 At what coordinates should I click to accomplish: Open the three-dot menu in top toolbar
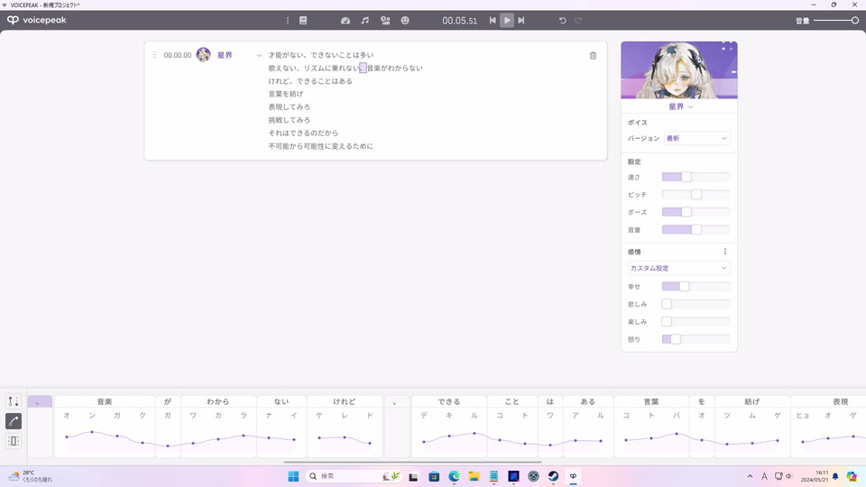(287, 21)
